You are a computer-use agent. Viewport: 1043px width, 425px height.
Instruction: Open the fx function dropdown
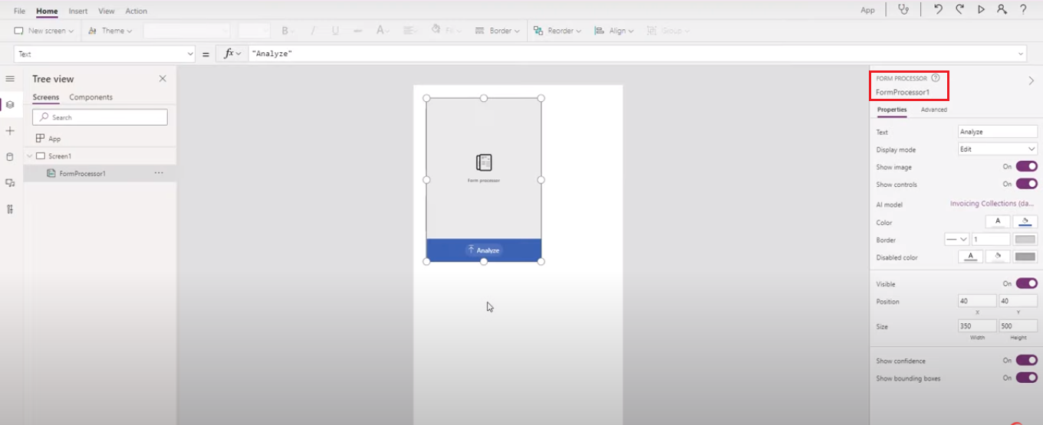click(x=232, y=54)
